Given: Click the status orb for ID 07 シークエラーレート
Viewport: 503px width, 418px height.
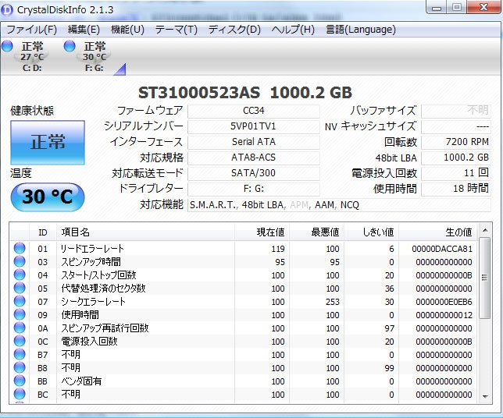Looking at the screenshot, I should click(20, 301).
